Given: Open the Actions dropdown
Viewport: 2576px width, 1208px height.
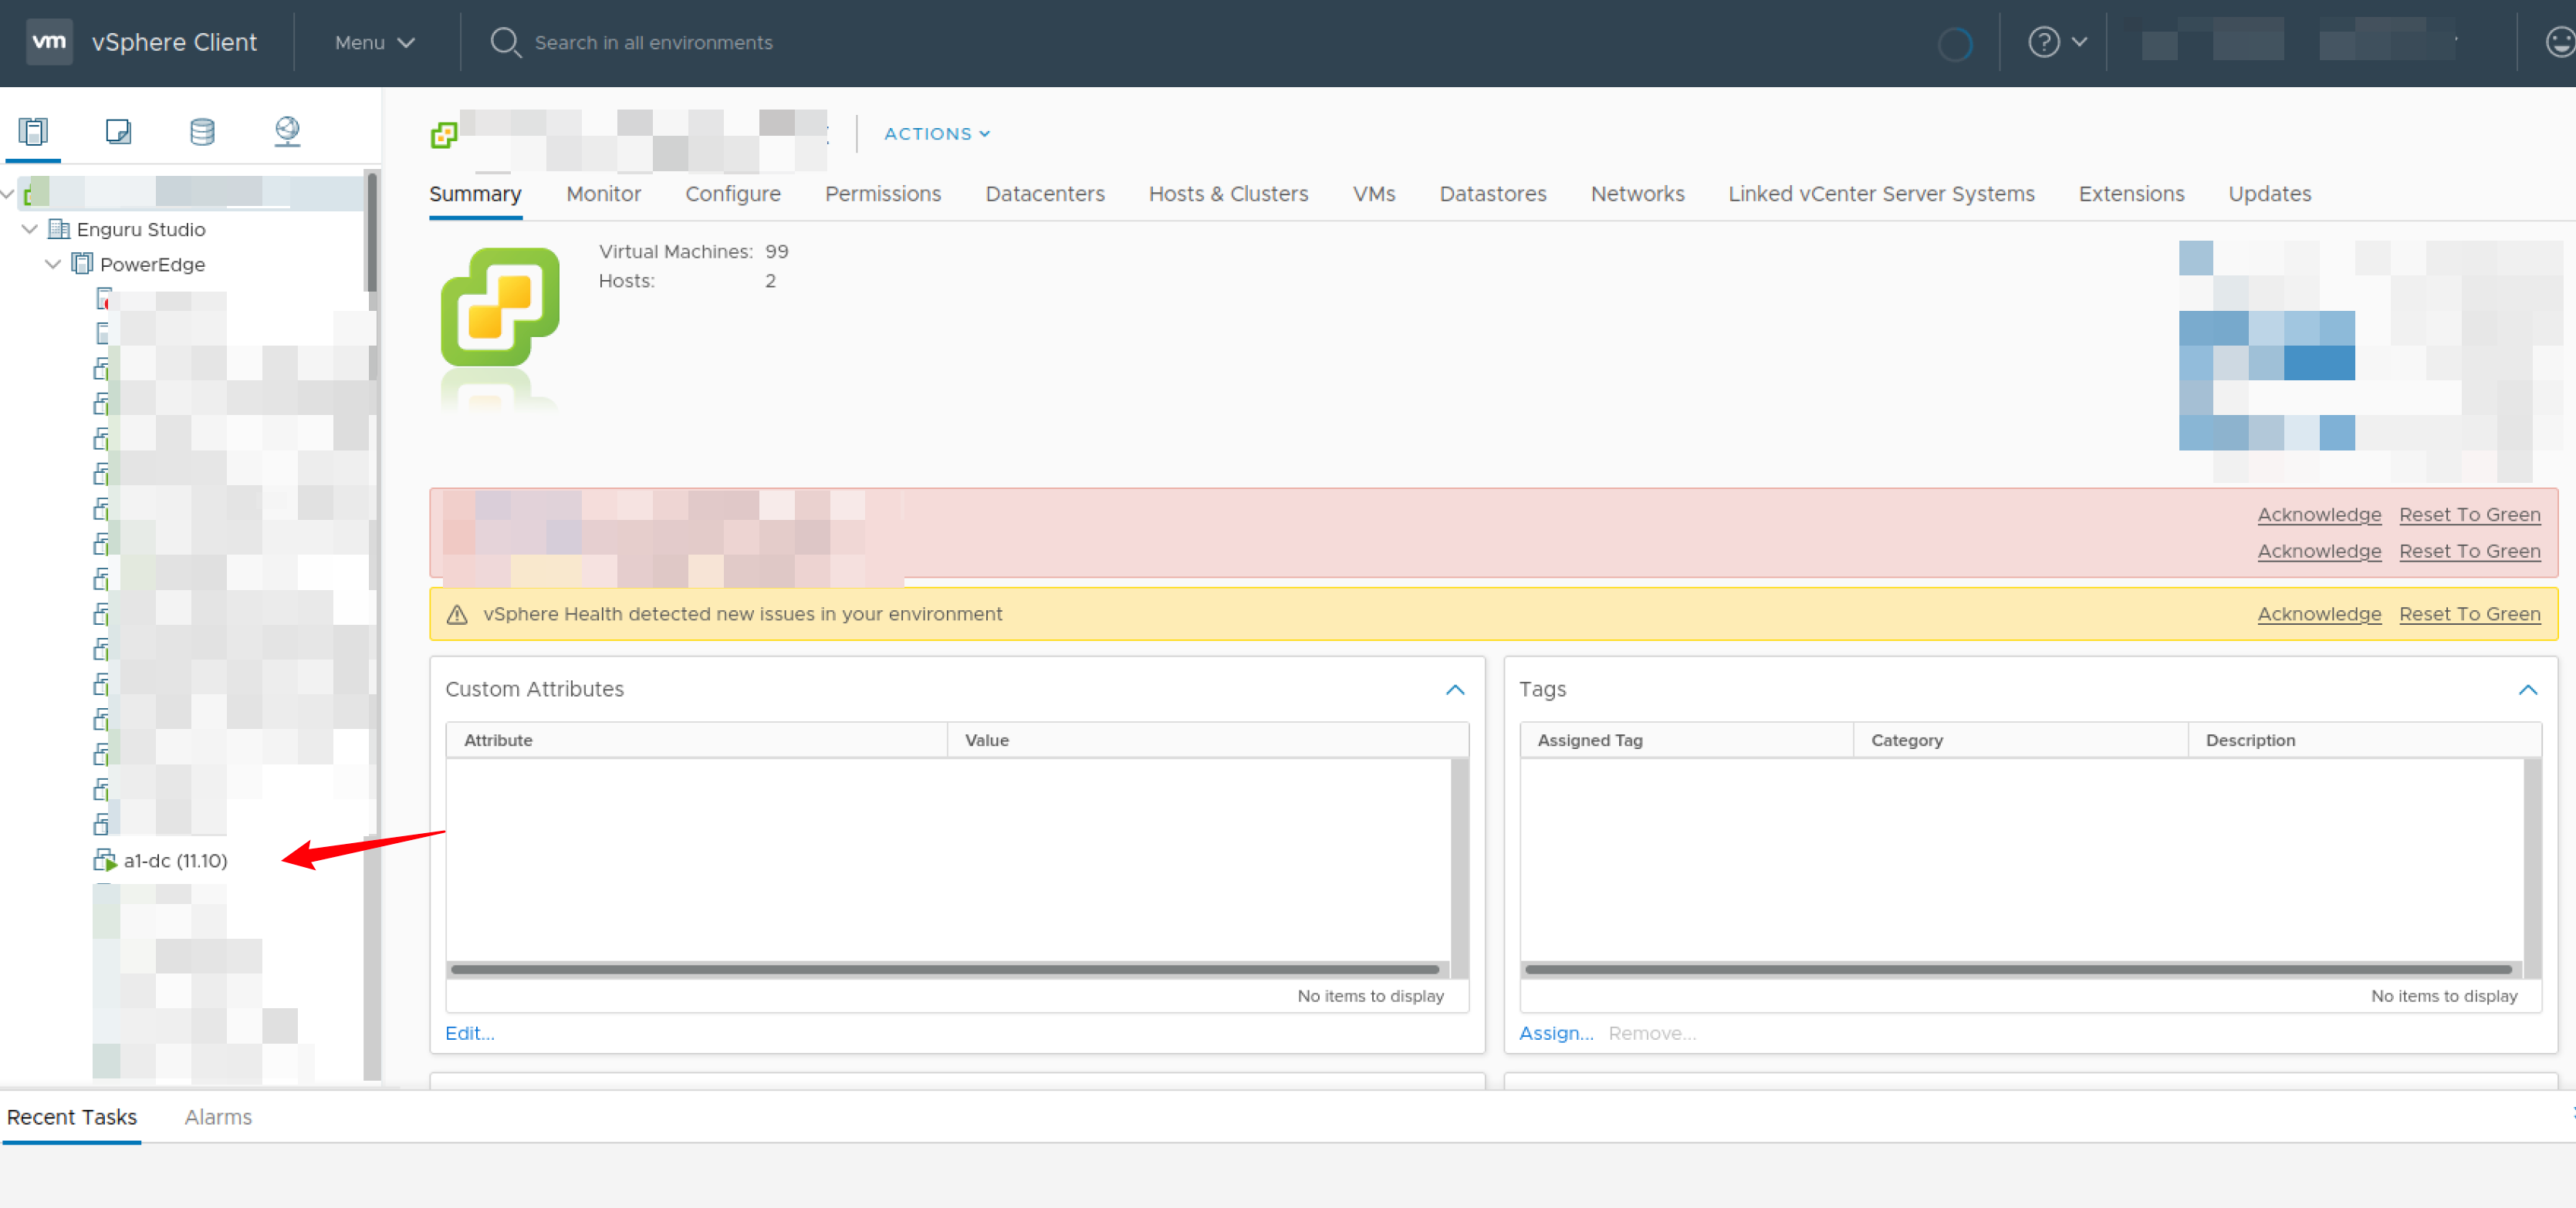Looking at the screenshot, I should 936,134.
